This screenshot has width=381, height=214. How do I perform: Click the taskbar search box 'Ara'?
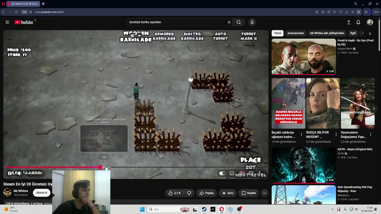(x=169, y=209)
